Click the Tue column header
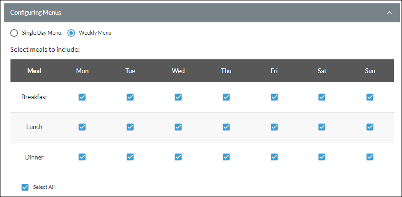This screenshot has width=402, height=197. pyautogui.click(x=130, y=71)
